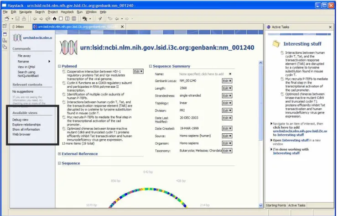
Task: Open the Rename submenu arrow
Action: (49, 62)
